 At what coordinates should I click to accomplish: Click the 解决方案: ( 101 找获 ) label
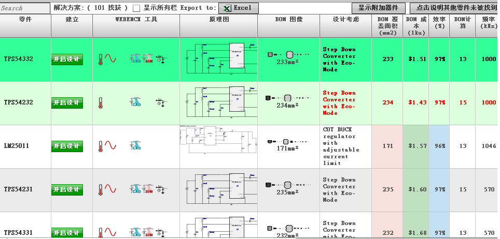coord(91,8)
